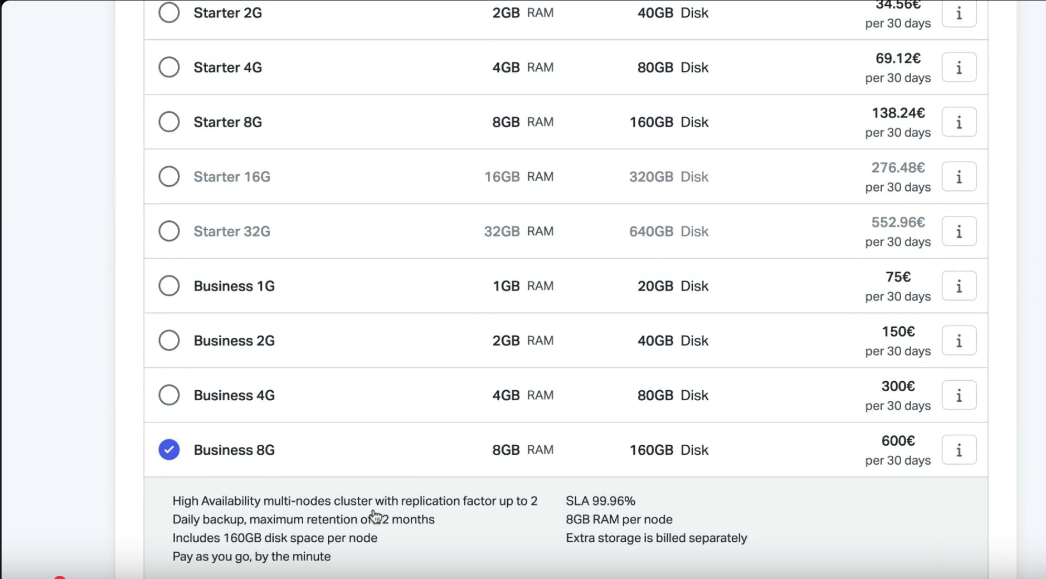The height and width of the screenshot is (579, 1046).
Task: Open info details for Business 2G plan
Action: pyautogui.click(x=959, y=340)
